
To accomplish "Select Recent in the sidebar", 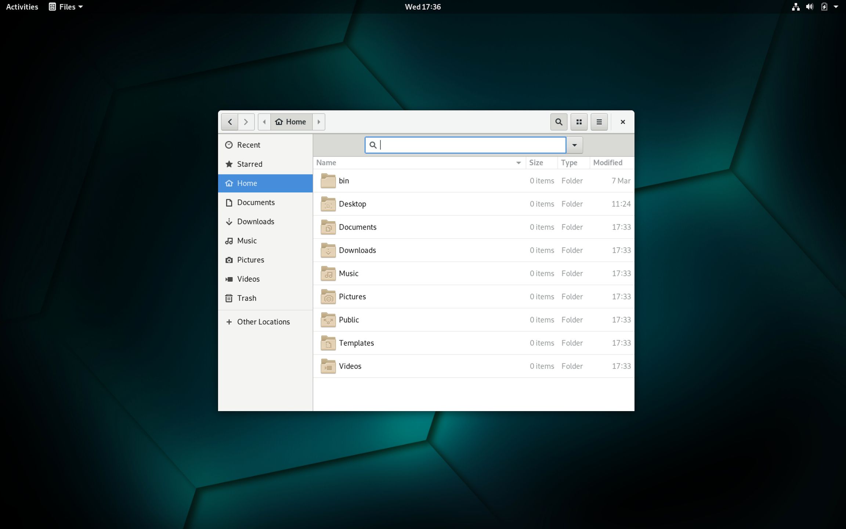I will coord(249,145).
